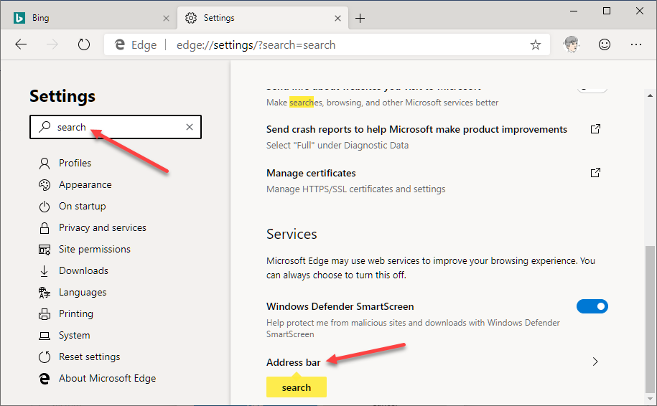Expand the Address bar settings chevron
Viewport: 657px width, 406px height.
tap(595, 362)
